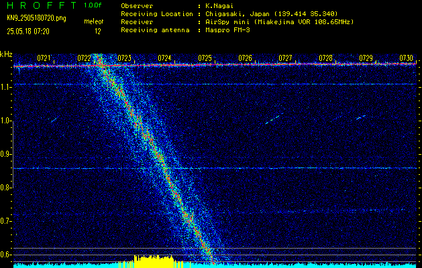422x268 pixels.
Task: Click the 0729 time marker
Action: 366,58
